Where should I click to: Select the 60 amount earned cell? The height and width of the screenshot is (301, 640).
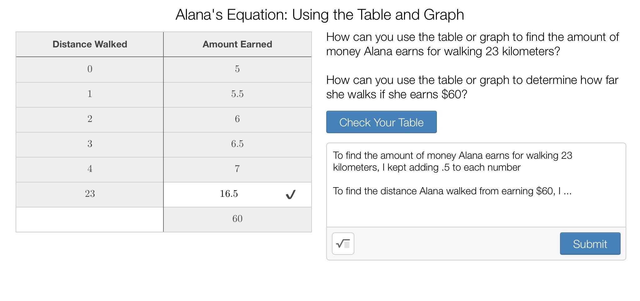point(237,219)
